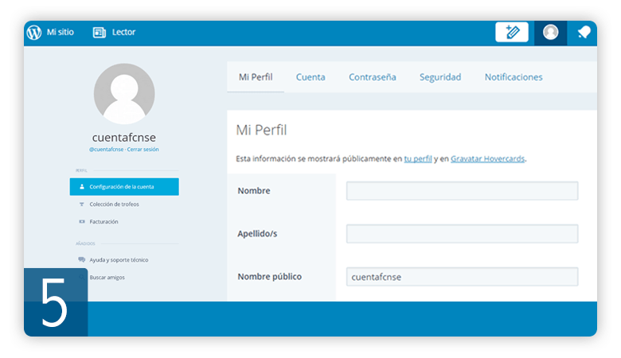
Task: Switch to the Seguridad tab
Action: (440, 77)
